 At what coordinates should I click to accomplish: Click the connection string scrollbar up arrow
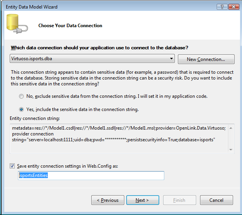click(x=231, y=127)
